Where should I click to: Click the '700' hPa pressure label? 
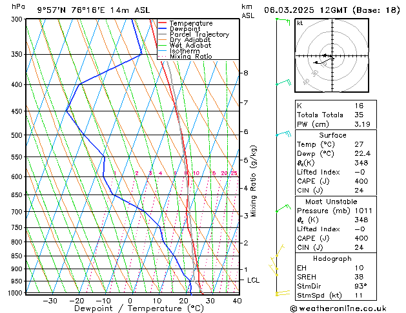[x=18, y=212]
